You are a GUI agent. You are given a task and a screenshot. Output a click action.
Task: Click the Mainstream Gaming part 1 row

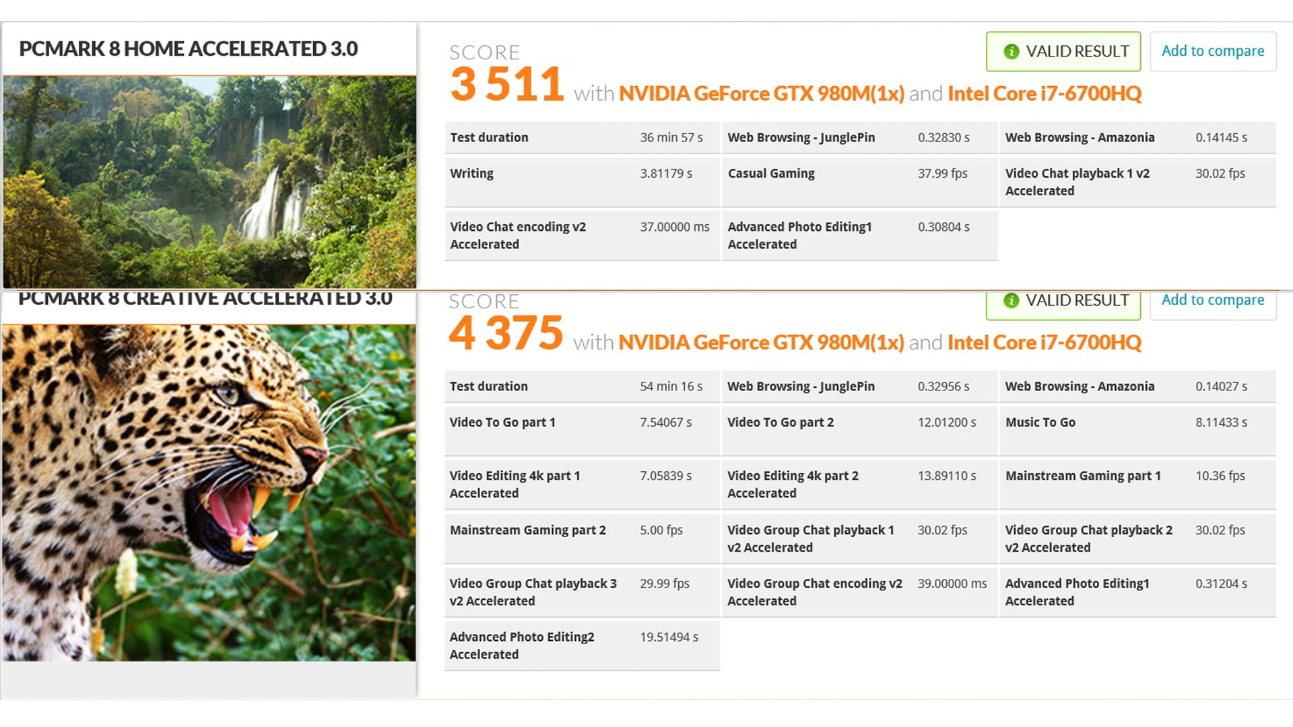point(1137,483)
